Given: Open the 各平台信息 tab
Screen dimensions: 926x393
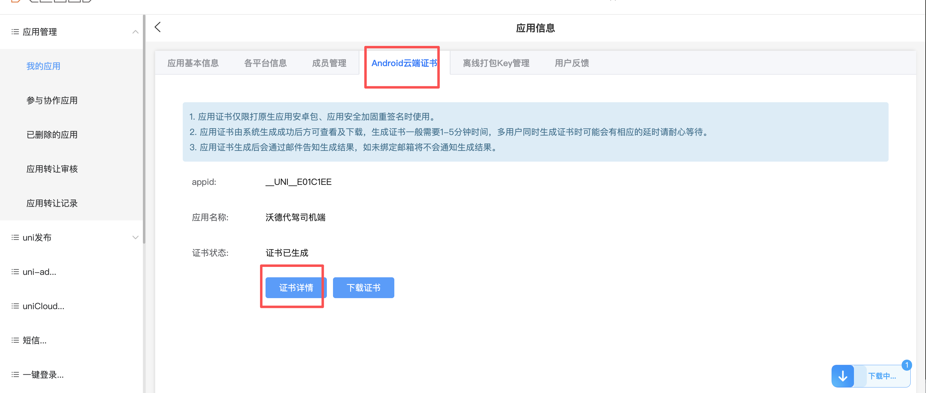Looking at the screenshot, I should tap(265, 63).
